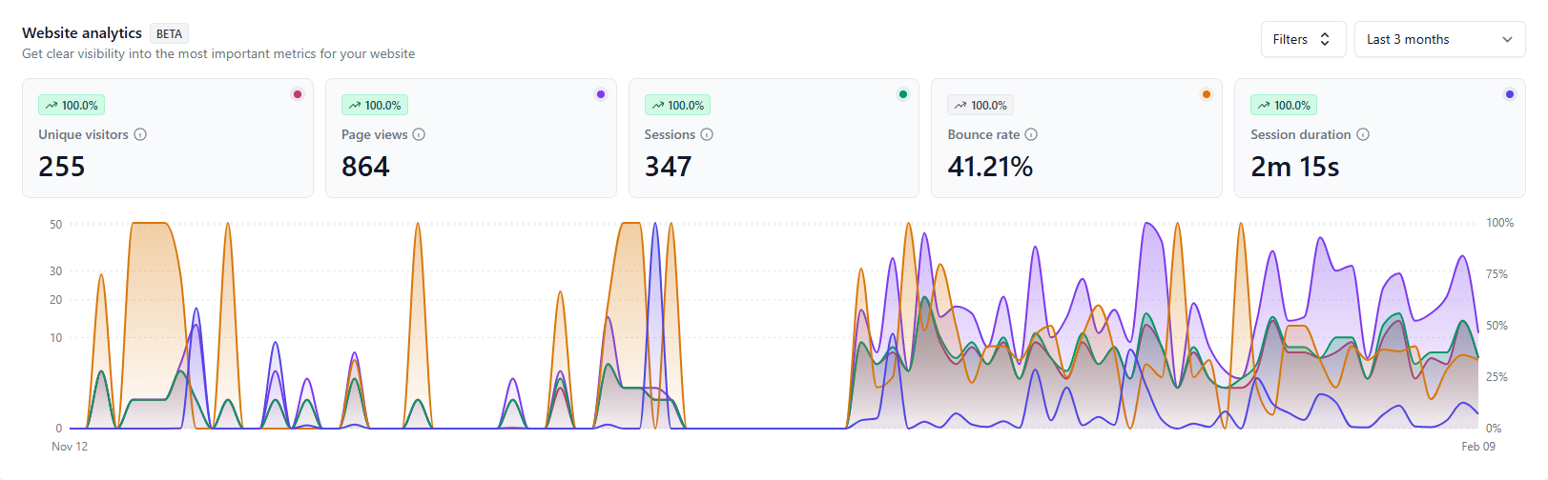Click the 100.0% trend badge on Session duration
This screenshot has width=1548, height=480.
(1284, 106)
